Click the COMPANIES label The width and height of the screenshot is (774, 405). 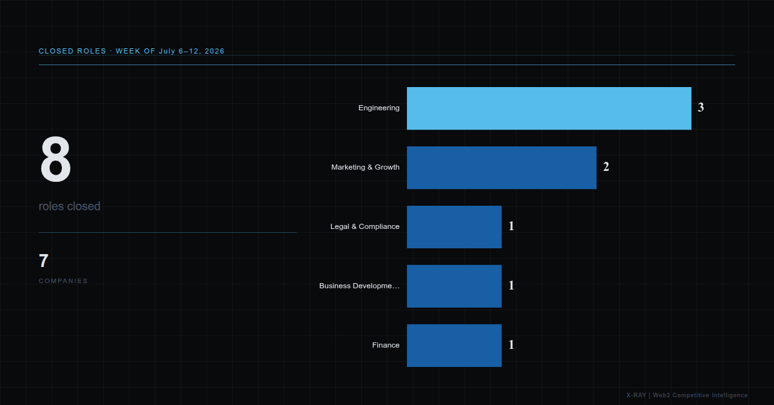63,281
